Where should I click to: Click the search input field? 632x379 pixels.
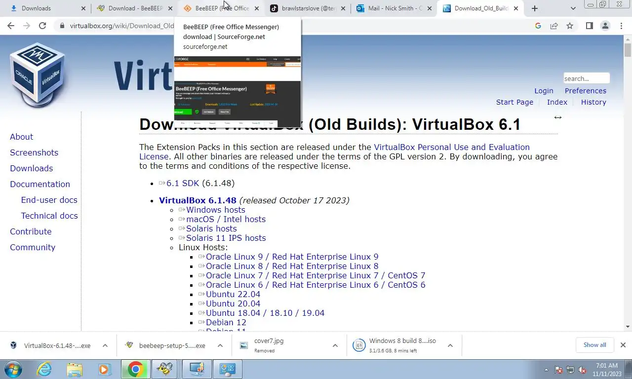tap(587, 78)
